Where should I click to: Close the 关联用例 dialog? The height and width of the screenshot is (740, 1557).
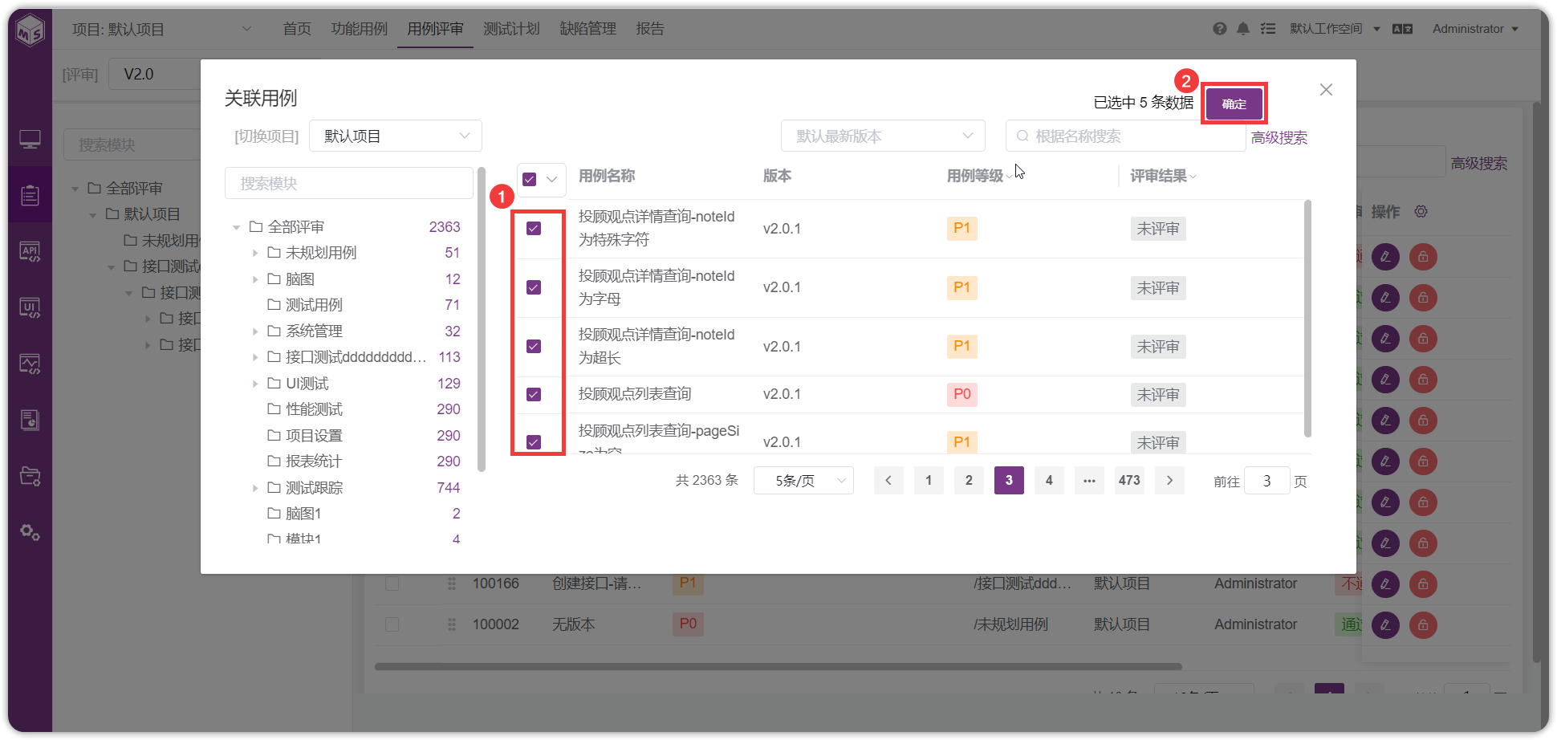pos(1326,90)
